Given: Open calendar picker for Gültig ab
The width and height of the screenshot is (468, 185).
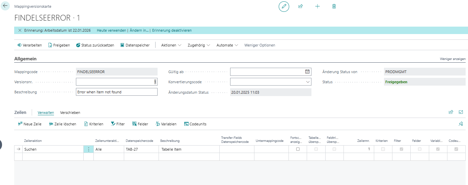Looking at the screenshot, I should click(x=307, y=72).
